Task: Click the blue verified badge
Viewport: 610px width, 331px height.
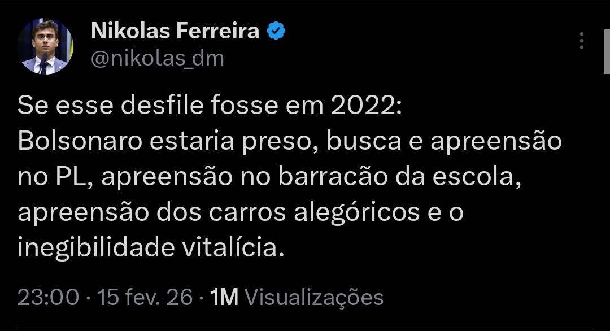Action: 276,32
